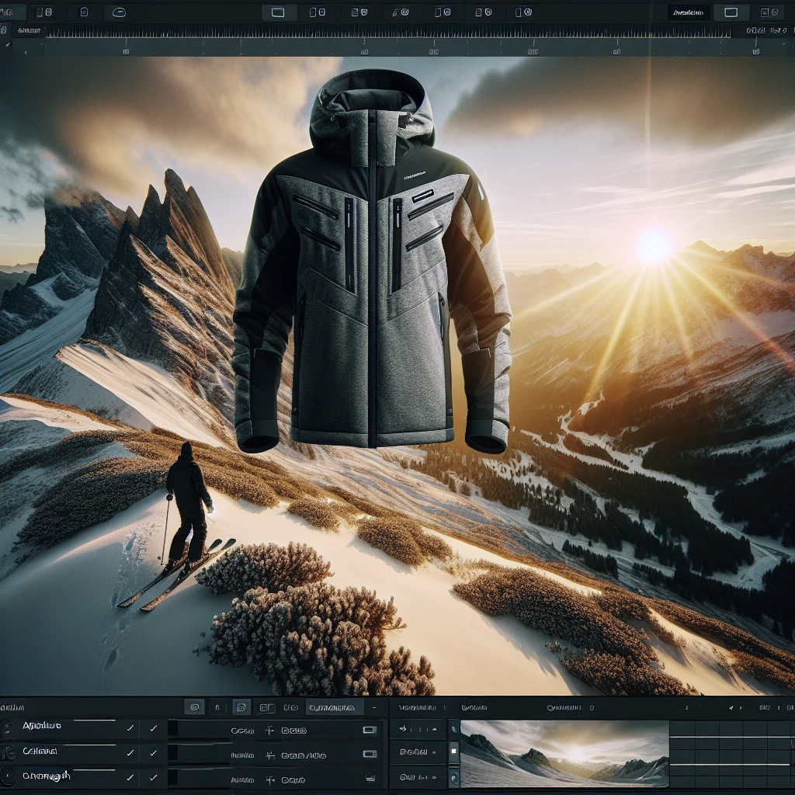Open the first label in the lower-right panel header
This screenshot has height=795, width=795.
pos(417,707)
